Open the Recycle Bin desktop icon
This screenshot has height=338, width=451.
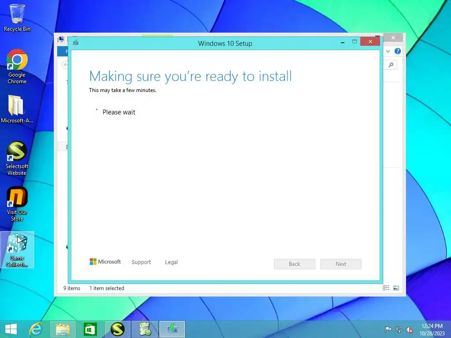point(17,18)
